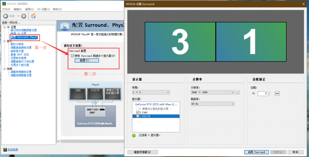Click the bezel link chain icon
The height and width of the screenshot is (157, 309).
click(277, 94)
